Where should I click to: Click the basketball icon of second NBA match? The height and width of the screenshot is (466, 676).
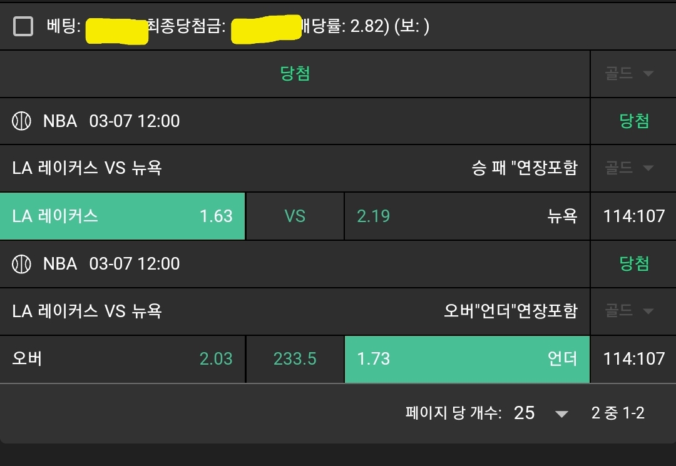(x=21, y=263)
